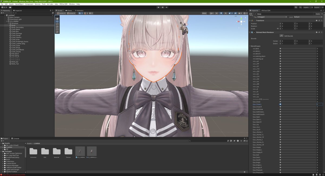Toggle grid snapping icon
The image size is (325, 176).
[x=85, y=13]
